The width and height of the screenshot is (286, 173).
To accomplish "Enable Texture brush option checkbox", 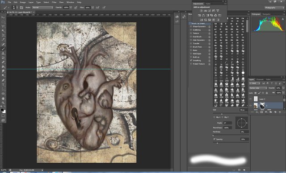I will pyautogui.click(x=191, y=33).
